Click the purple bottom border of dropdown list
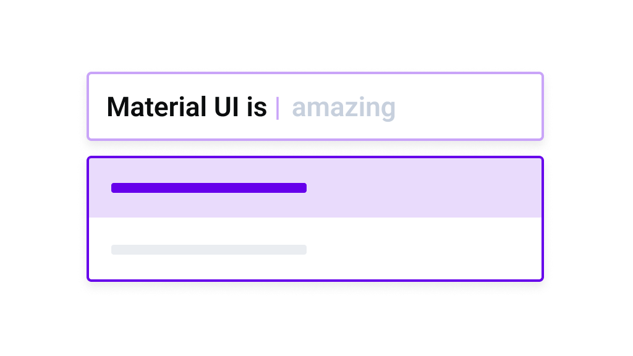The image size is (633, 356). [x=315, y=280]
